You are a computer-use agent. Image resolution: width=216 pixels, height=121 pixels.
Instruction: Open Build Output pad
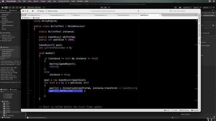(x=184, y=110)
